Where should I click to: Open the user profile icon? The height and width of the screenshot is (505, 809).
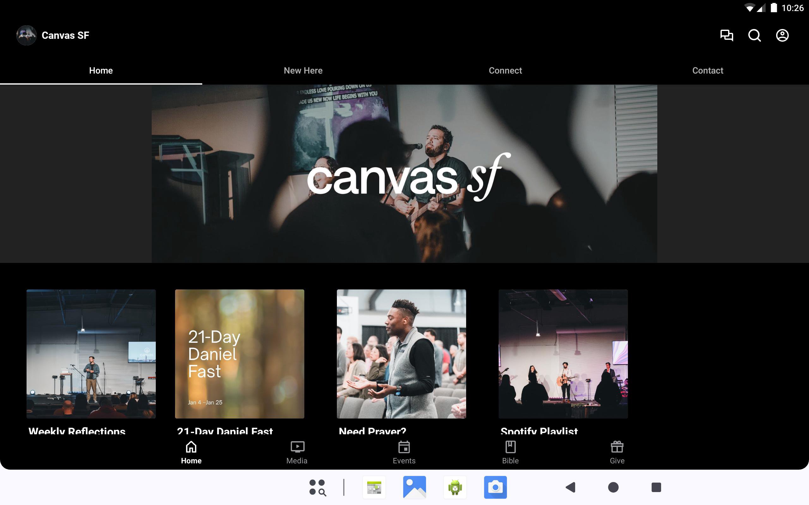[782, 35]
